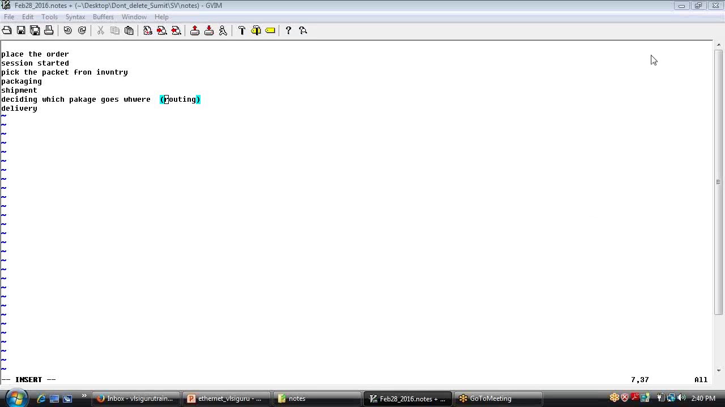This screenshot has width=725, height=407.
Task: Run Make using the hammer icon
Action: 242,31
